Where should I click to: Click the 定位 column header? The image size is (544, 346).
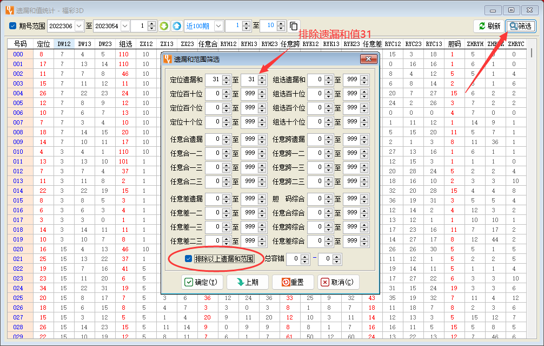pos(44,44)
